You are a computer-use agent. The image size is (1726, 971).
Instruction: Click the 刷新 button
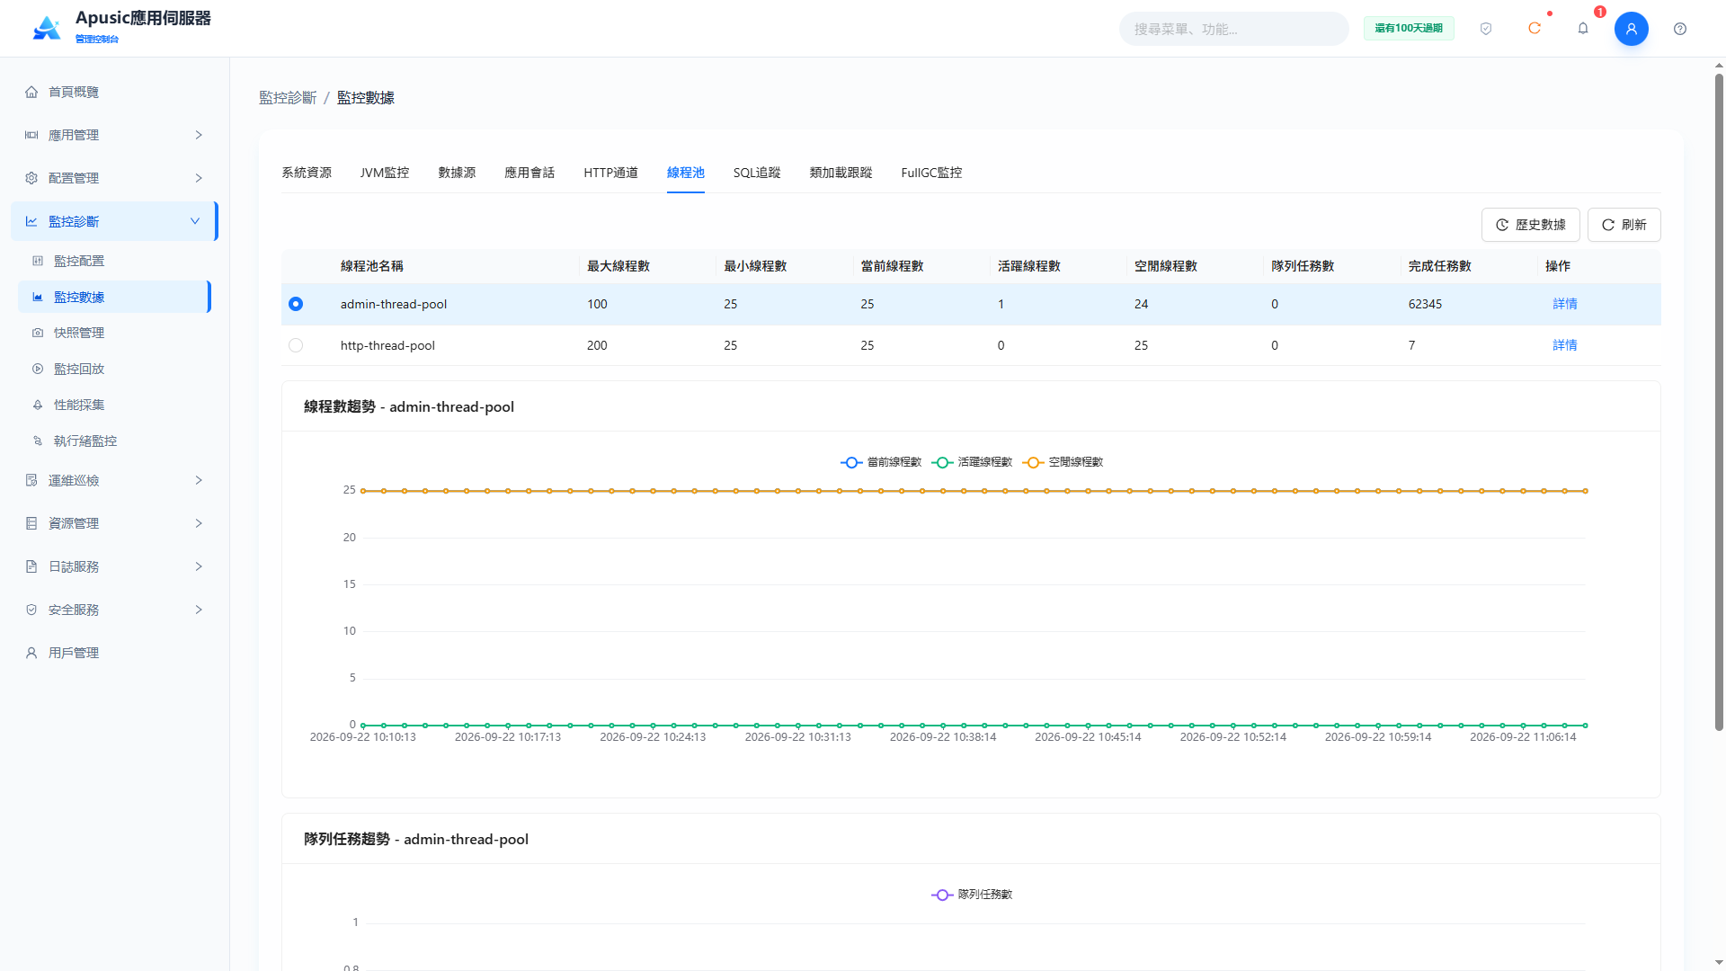pos(1624,225)
